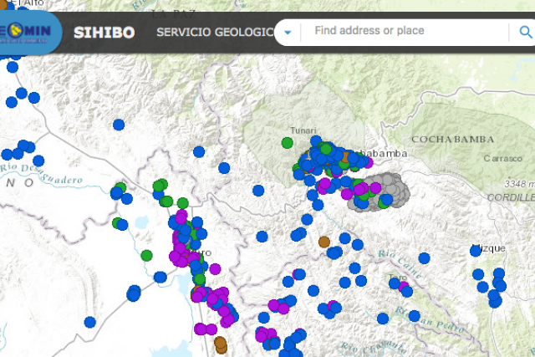Screen dimensions: 535x357
Task: Select the isolated blue marker in bottom-left corner
Action: tap(89, 322)
